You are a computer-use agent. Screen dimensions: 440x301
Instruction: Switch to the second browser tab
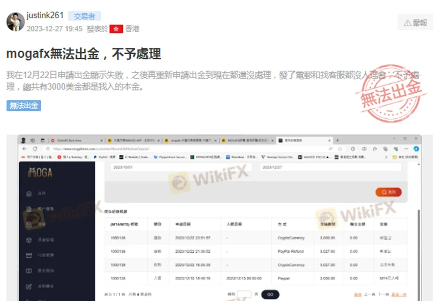tap(133, 140)
